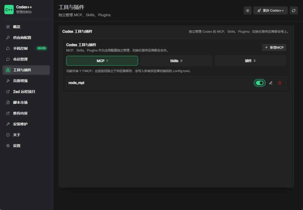This screenshot has width=303, height=210.
Task: Click the icon beside 脚本市场
Action: [8, 103]
